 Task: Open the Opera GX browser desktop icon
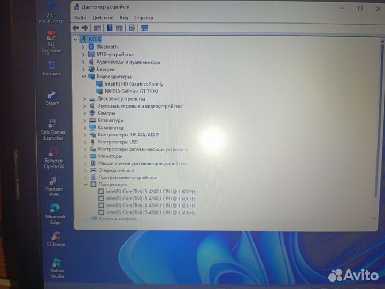[x=54, y=158]
